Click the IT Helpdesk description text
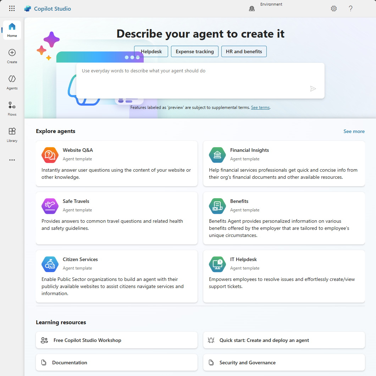 click(x=282, y=283)
